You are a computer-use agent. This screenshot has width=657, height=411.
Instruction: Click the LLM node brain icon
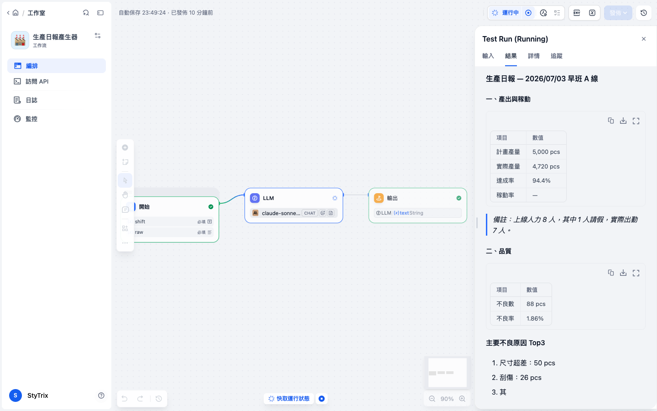[x=255, y=198]
